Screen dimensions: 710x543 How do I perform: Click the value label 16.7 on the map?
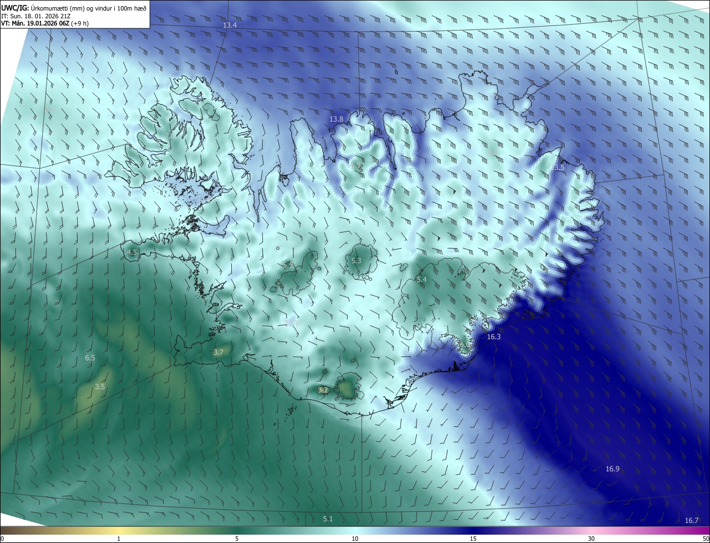[x=691, y=520]
